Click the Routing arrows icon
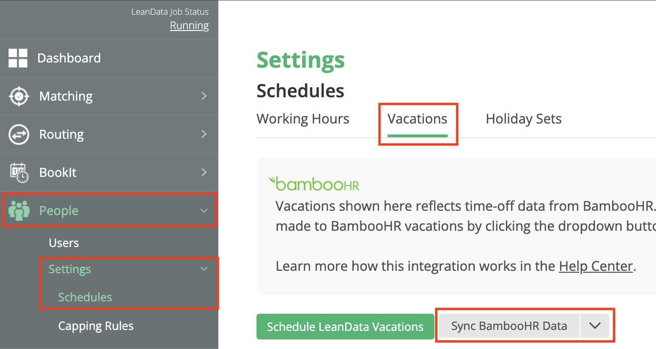The height and width of the screenshot is (349, 656). pyautogui.click(x=19, y=134)
